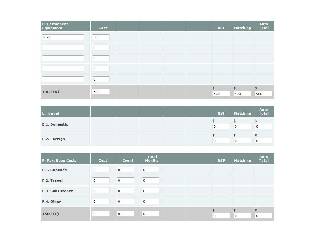Select the Total (D) cost field
Image resolution: width=309 pixels, height=239 pixels.
click(101, 91)
